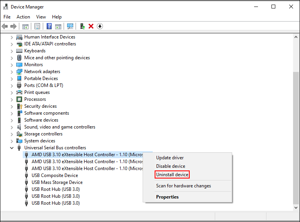Collapse Universal Serial Bus controllers node
Screen dimensions: 300x222
coord(12,148)
